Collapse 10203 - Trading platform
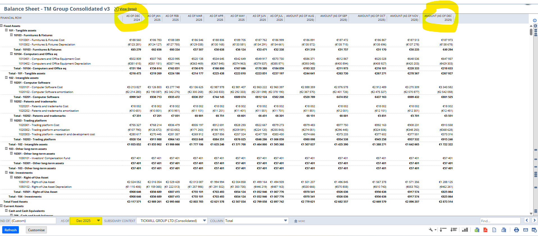Viewport: 538px width, 236px height. (x=11, y=120)
